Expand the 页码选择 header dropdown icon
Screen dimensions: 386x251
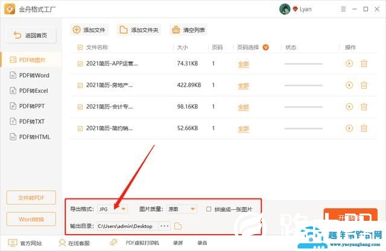(265, 47)
